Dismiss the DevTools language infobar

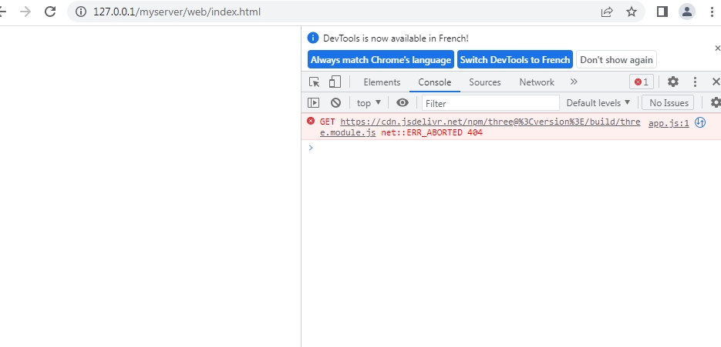[717, 48]
